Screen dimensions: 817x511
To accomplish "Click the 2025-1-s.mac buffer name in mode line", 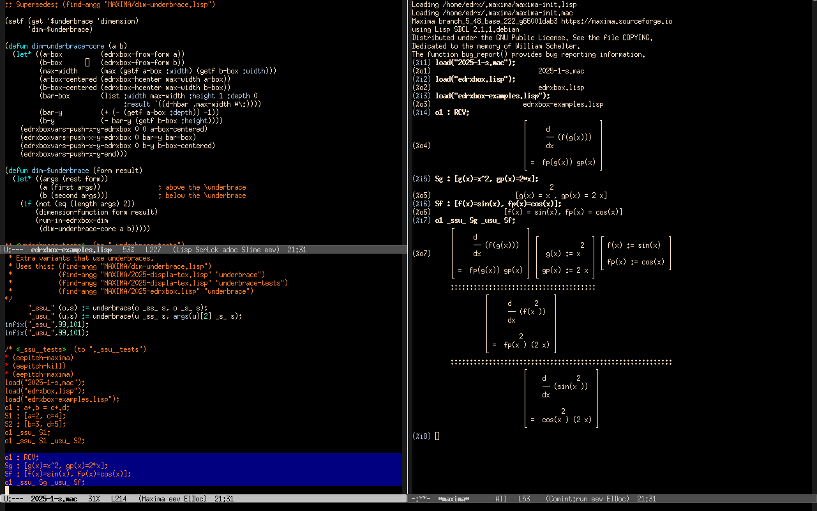I will tap(54, 499).
